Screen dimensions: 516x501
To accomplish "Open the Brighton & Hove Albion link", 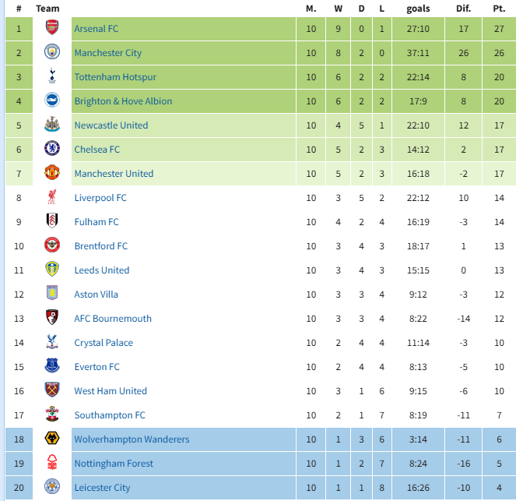I will tap(123, 101).
